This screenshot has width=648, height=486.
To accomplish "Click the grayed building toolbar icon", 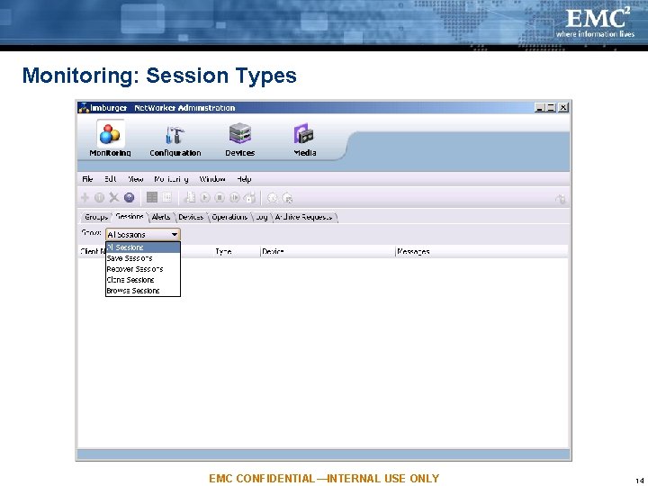I will [190, 197].
